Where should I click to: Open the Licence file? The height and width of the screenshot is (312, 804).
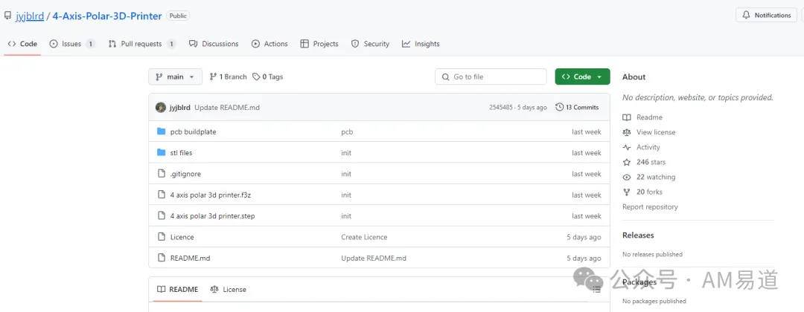[182, 237]
